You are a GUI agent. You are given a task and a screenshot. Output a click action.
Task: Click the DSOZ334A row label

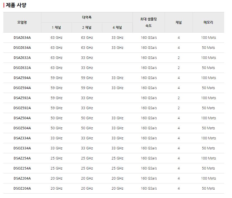pos(22,148)
